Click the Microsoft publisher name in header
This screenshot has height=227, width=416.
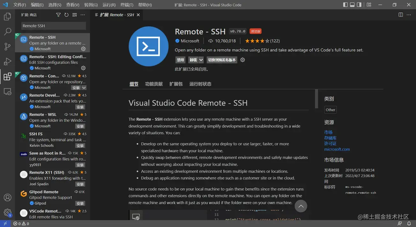pos(190,41)
